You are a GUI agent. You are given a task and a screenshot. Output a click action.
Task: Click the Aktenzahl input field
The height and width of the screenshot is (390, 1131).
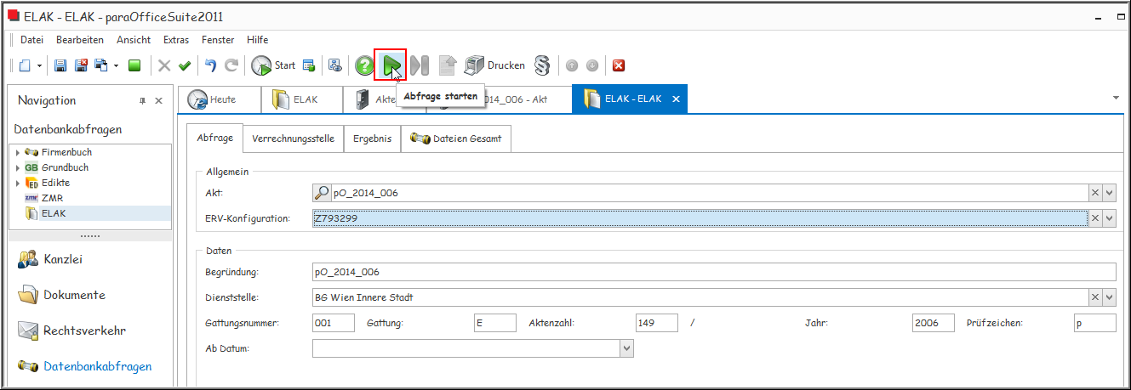pos(657,323)
